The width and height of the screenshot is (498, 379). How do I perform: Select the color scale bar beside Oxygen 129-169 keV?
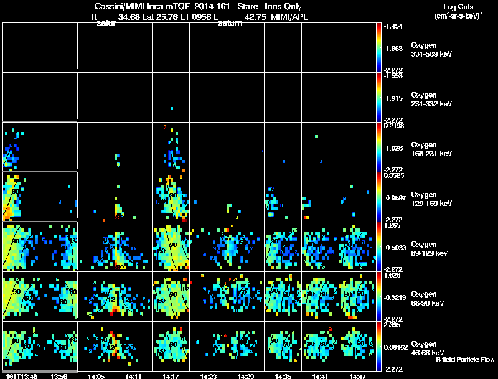coord(378,197)
